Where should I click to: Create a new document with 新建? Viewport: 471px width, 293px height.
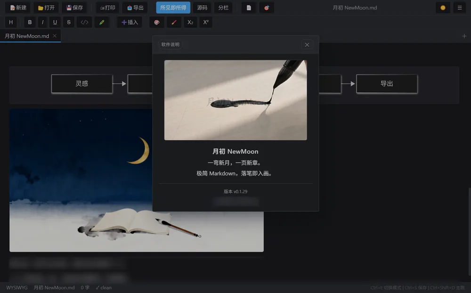18,8
